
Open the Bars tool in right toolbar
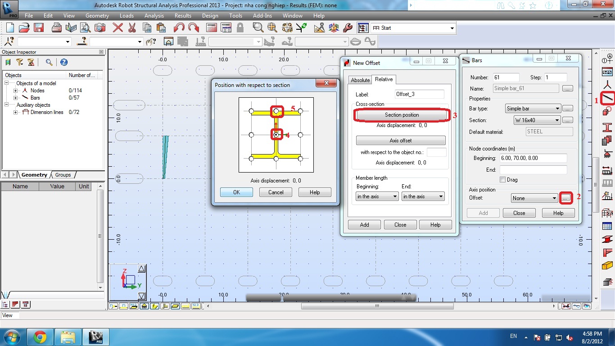coord(607,97)
